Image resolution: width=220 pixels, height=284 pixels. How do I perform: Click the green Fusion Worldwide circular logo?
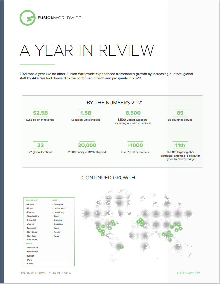(27, 18)
